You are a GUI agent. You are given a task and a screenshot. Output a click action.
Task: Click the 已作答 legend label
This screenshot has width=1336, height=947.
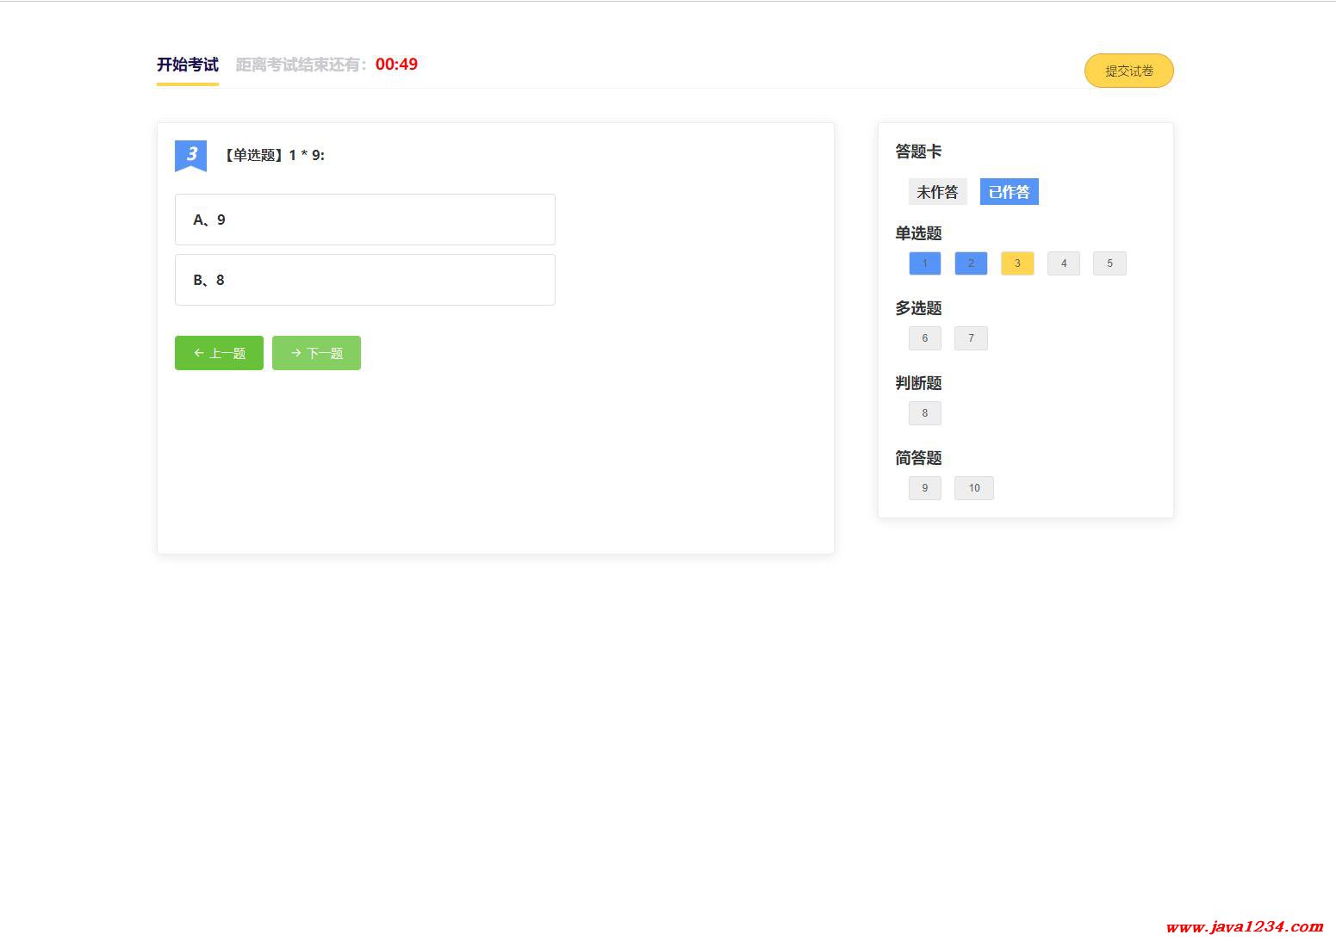tap(1009, 192)
